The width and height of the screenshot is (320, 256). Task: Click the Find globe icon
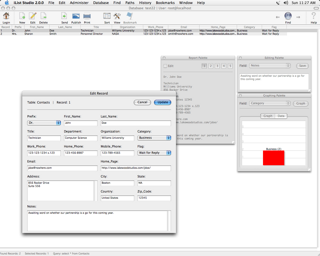(288, 16)
